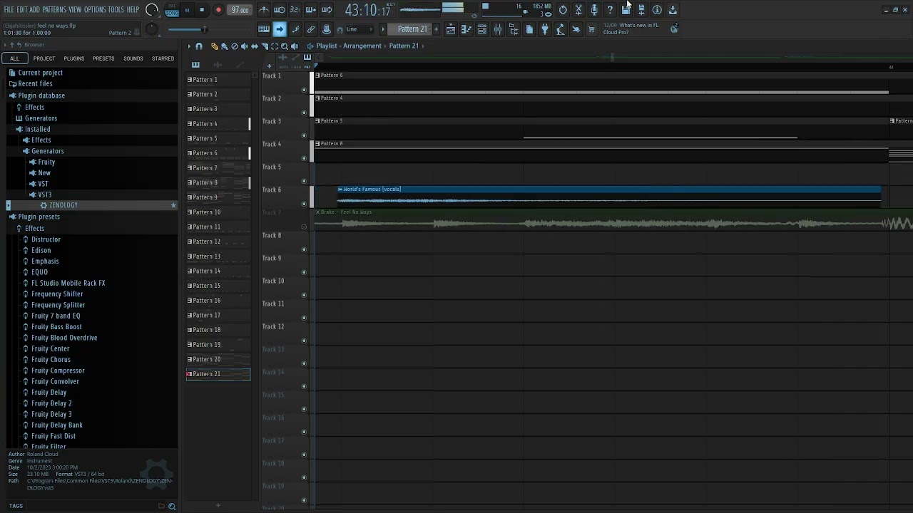
Task: Open the Pattern 21 selector dropdown
Action: 412,29
